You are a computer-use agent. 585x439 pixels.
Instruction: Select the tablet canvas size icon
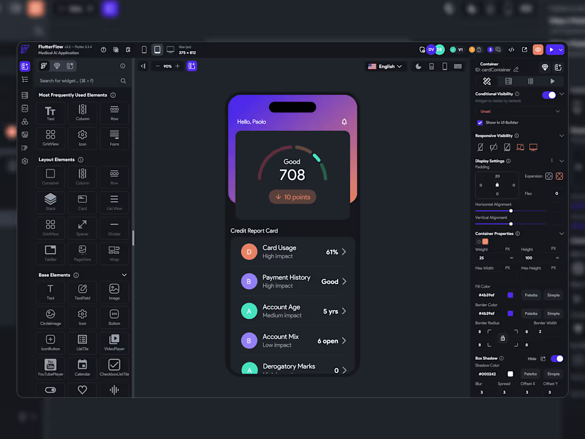pos(157,49)
